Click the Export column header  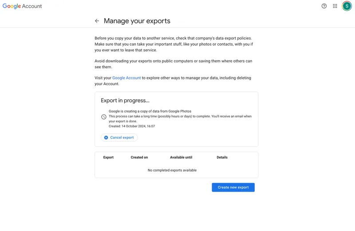[108, 157]
